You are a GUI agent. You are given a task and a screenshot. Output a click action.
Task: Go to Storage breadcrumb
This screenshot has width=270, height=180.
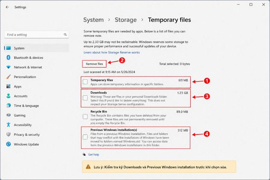click(x=126, y=20)
